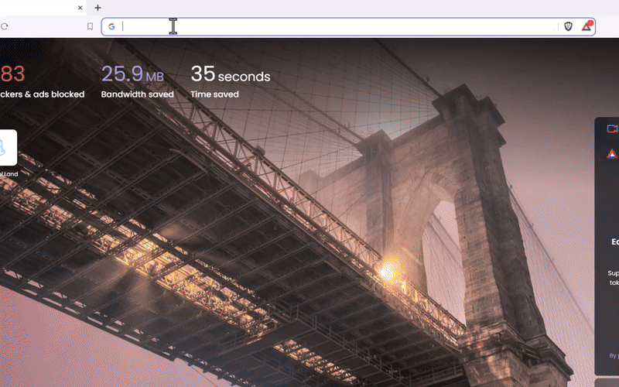Click the 35 seconds time saved stat
Screen dimensions: 619x387
tap(231, 75)
